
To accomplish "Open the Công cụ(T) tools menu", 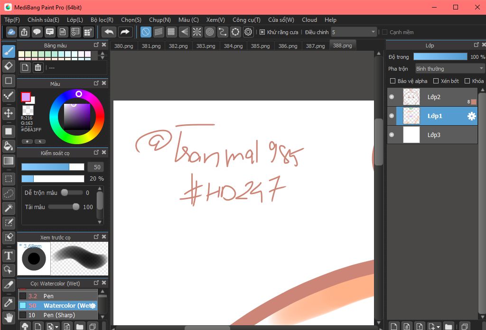I will pyautogui.click(x=246, y=20).
